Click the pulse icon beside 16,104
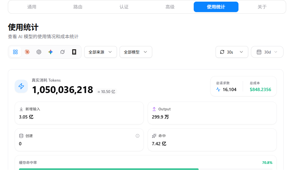This screenshot has height=175, width=294. tap(218, 89)
